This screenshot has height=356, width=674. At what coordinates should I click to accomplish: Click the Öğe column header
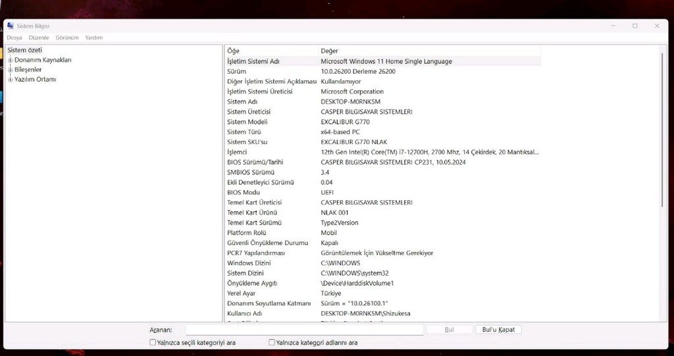tap(272, 51)
